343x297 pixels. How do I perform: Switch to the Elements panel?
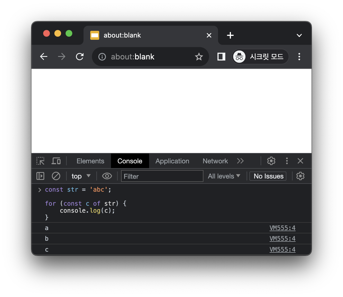tap(90, 161)
